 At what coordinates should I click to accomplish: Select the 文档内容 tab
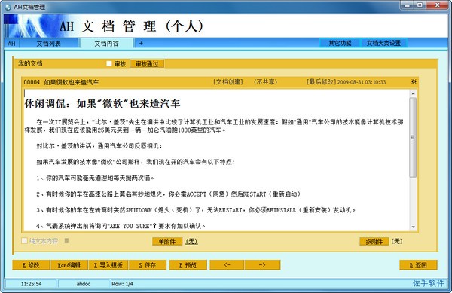click(106, 44)
